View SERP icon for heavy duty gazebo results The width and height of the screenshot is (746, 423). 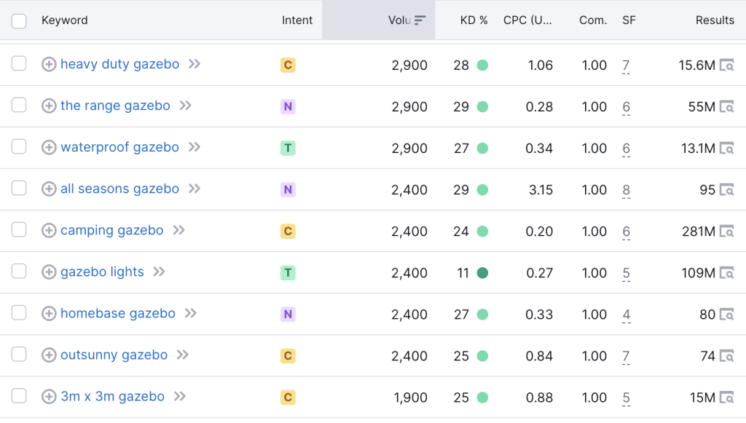pos(726,65)
